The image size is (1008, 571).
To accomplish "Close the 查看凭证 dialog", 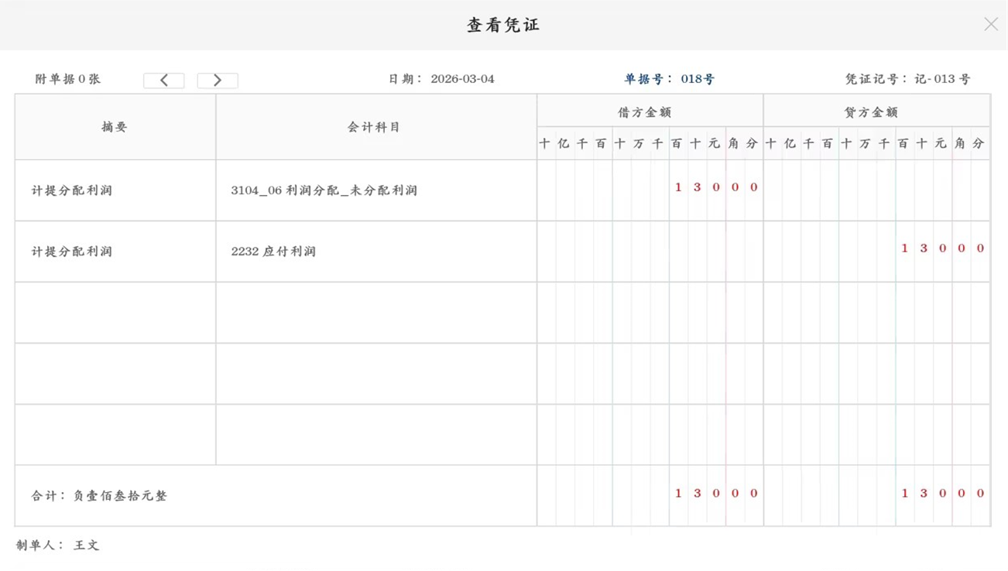I will pyautogui.click(x=991, y=24).
